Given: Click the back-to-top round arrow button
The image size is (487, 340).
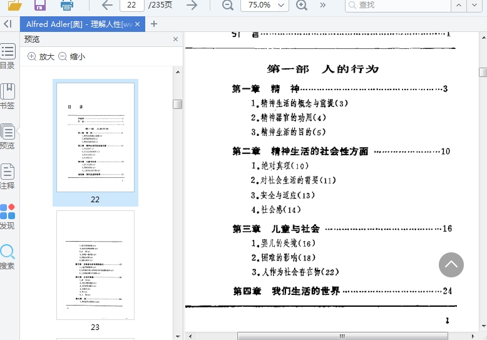Looking at the screenshot, I should (451, 265).
